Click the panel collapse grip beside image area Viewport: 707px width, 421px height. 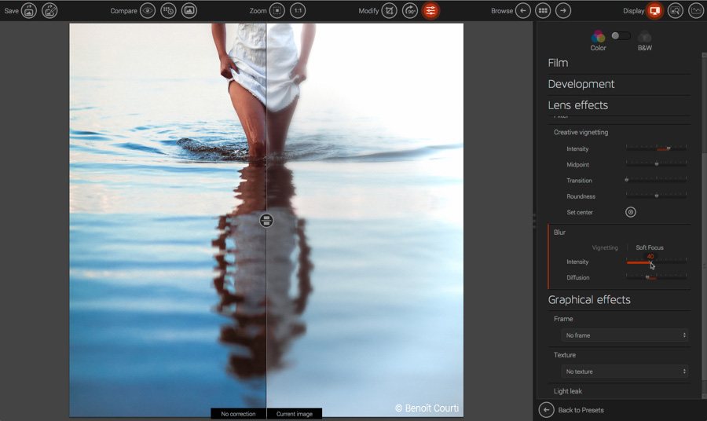534,221
